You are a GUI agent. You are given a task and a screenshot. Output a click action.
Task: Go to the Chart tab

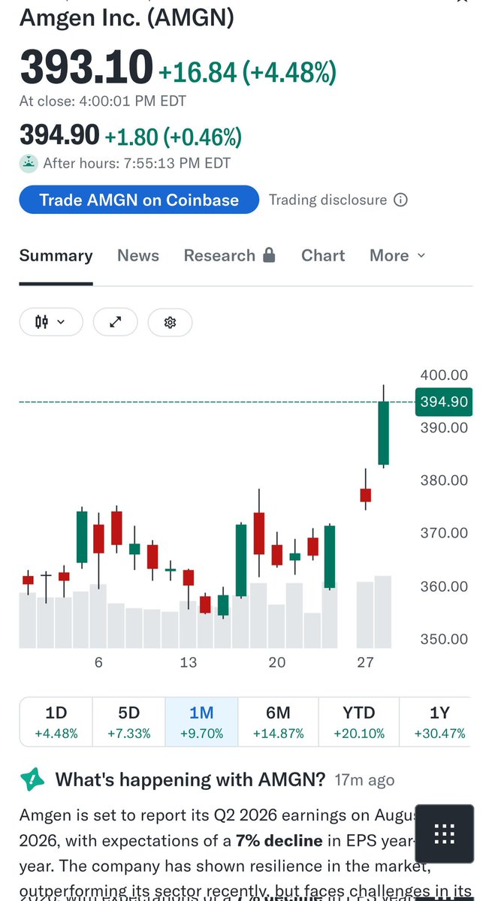click(323, 255)
